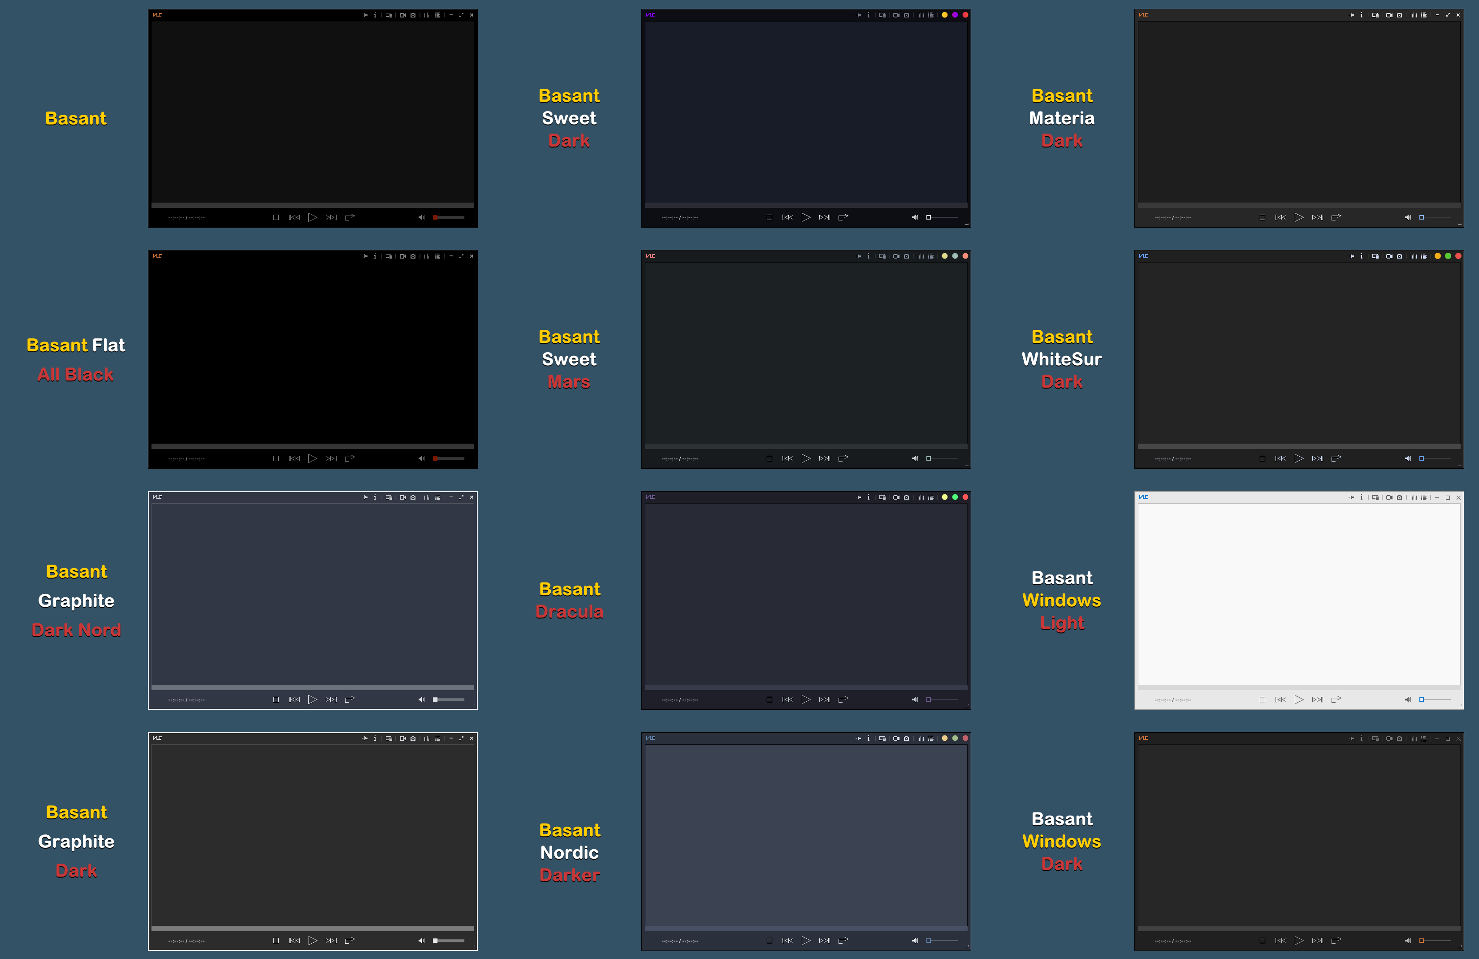This screenshot has width=1479, height=959.
Task: Pin the Sweet Dark window always on top
Action: [858, 15]
